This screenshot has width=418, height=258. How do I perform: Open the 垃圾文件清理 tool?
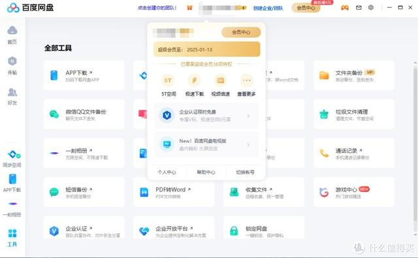[354, 114]
